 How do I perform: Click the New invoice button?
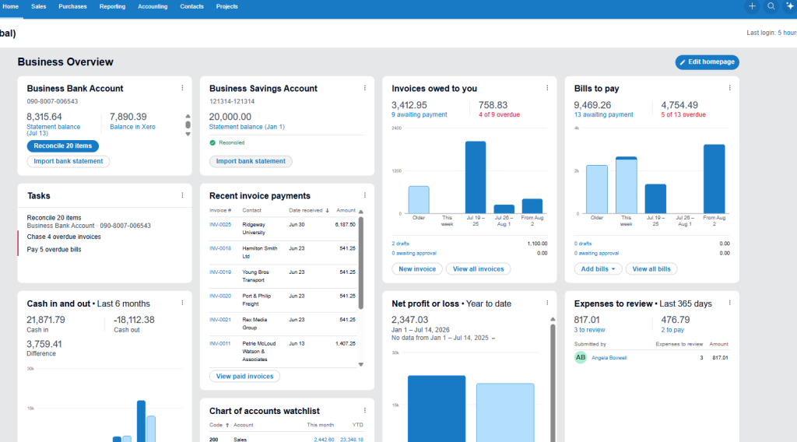pyautogui.click(x=417, y=268)
